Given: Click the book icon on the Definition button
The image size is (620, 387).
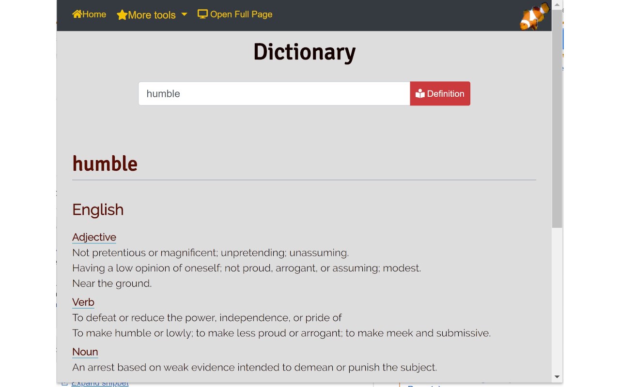Looking at the screenshot, I should 420,94.
